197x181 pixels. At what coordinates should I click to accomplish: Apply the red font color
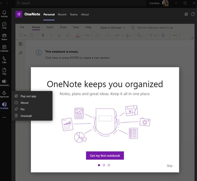(78, 35)
